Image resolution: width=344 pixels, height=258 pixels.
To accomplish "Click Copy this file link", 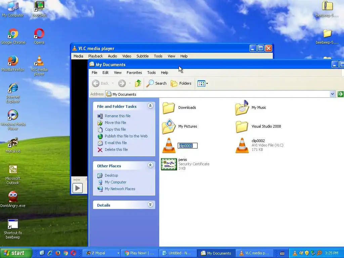I will [115, 129].
